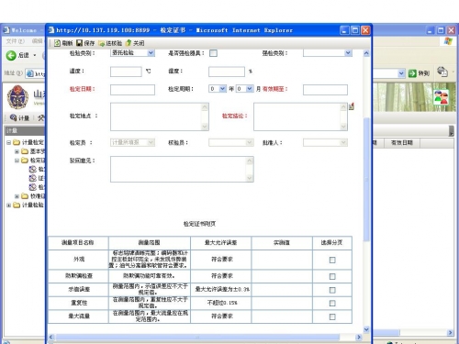Click in the 有效期至 input field
This screenshot has height=344, width=459.
325,90
